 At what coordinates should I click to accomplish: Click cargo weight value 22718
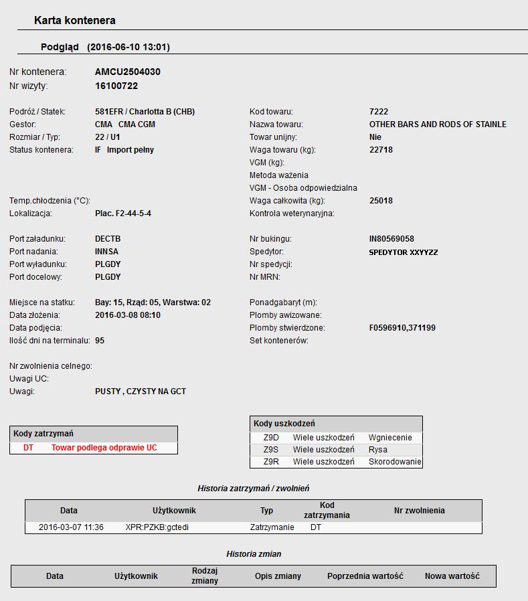tap(381, 150)
